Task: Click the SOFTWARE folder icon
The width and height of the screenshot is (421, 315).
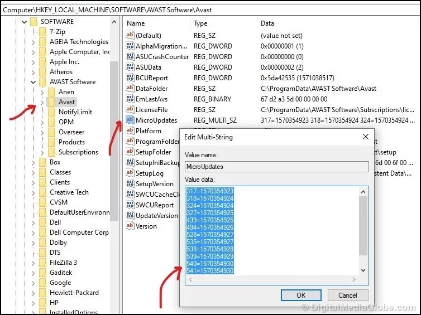Action: 34,21
